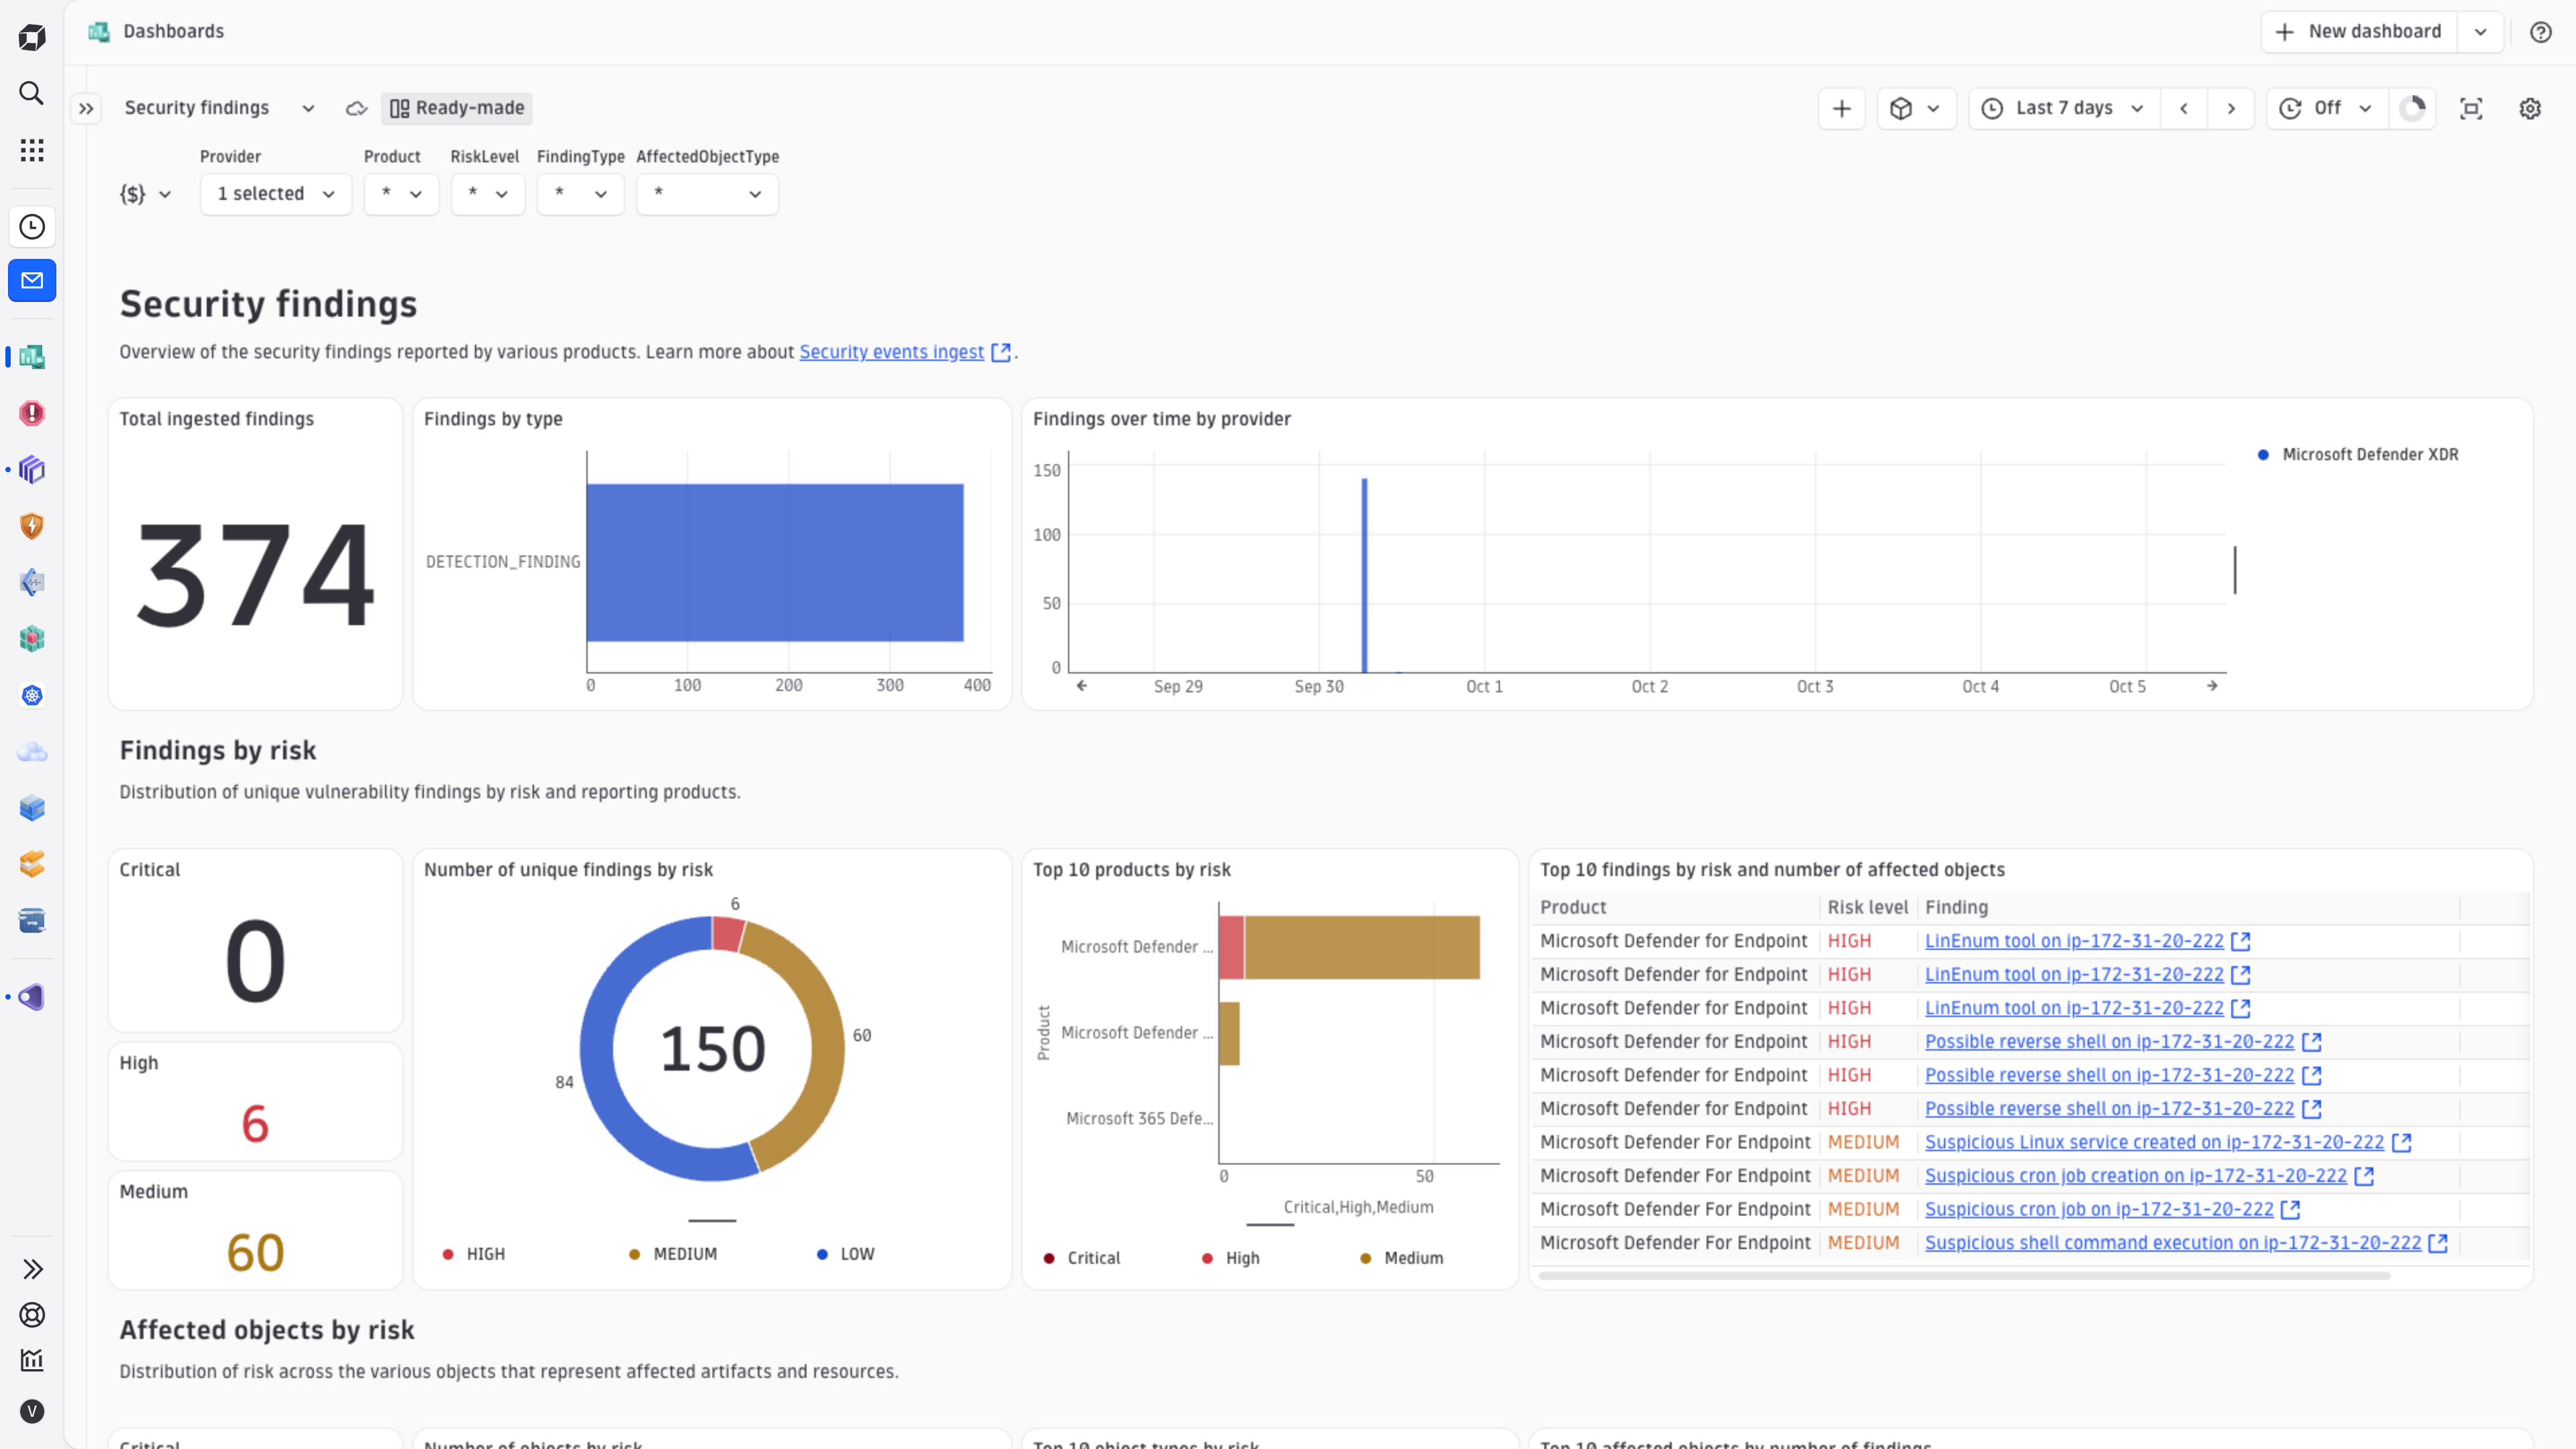2576x1449 pixels.
Task: Open the RiskLevel filter dropdown
Action: [x=488, y=194]
